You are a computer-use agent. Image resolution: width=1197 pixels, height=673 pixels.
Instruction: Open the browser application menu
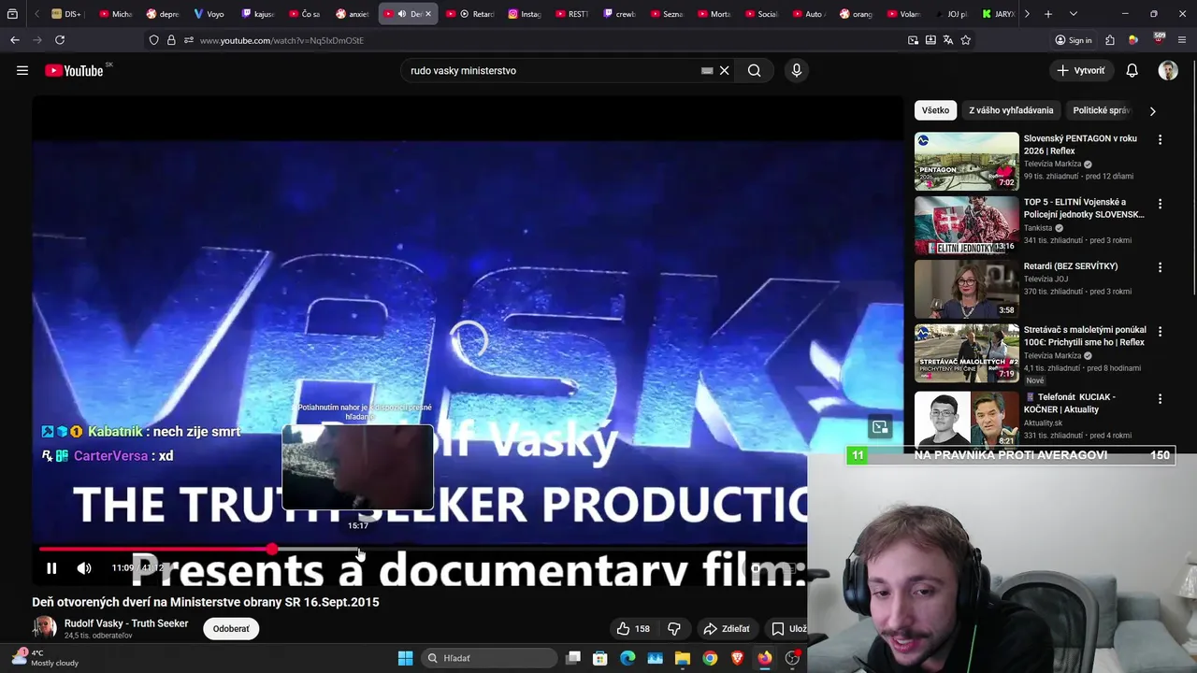pyautogui.click(x=1182, y=40)
